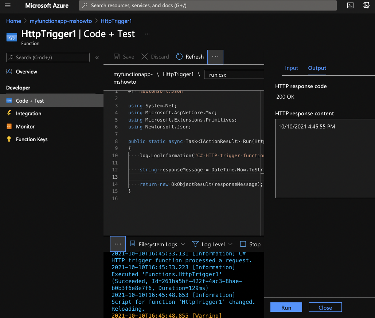Viewport: 375px width, 318px height.
Task: Click the sidebar search magnifier icon
Action: point(11,57)
